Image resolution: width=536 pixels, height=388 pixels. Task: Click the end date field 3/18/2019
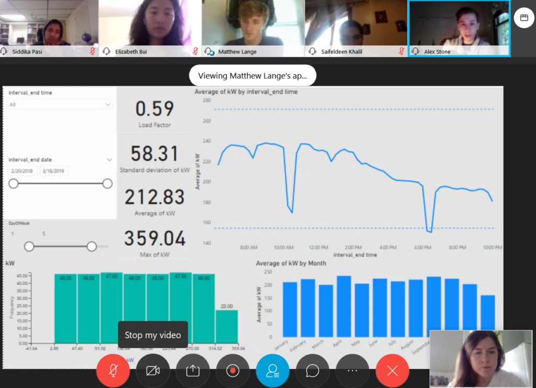point(54,171)
